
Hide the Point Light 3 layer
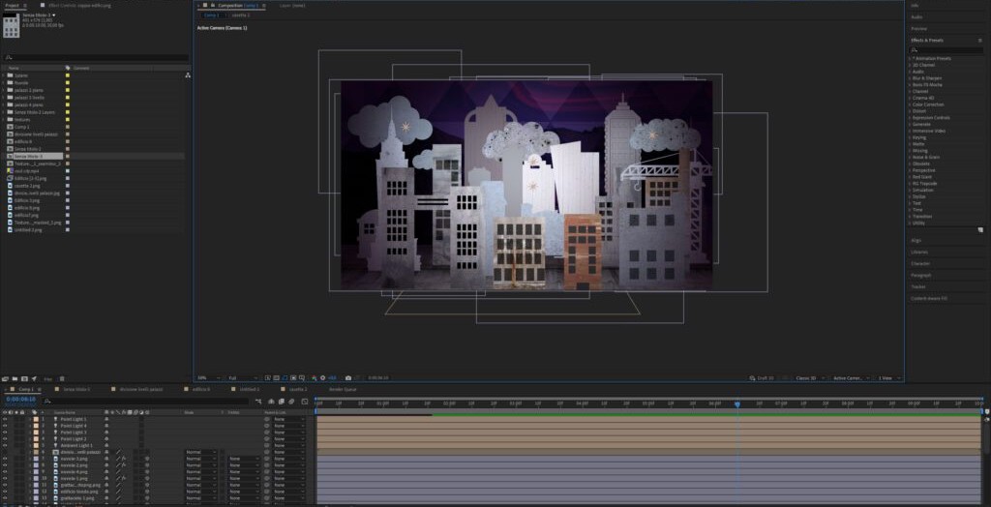[x=5, y=432]
